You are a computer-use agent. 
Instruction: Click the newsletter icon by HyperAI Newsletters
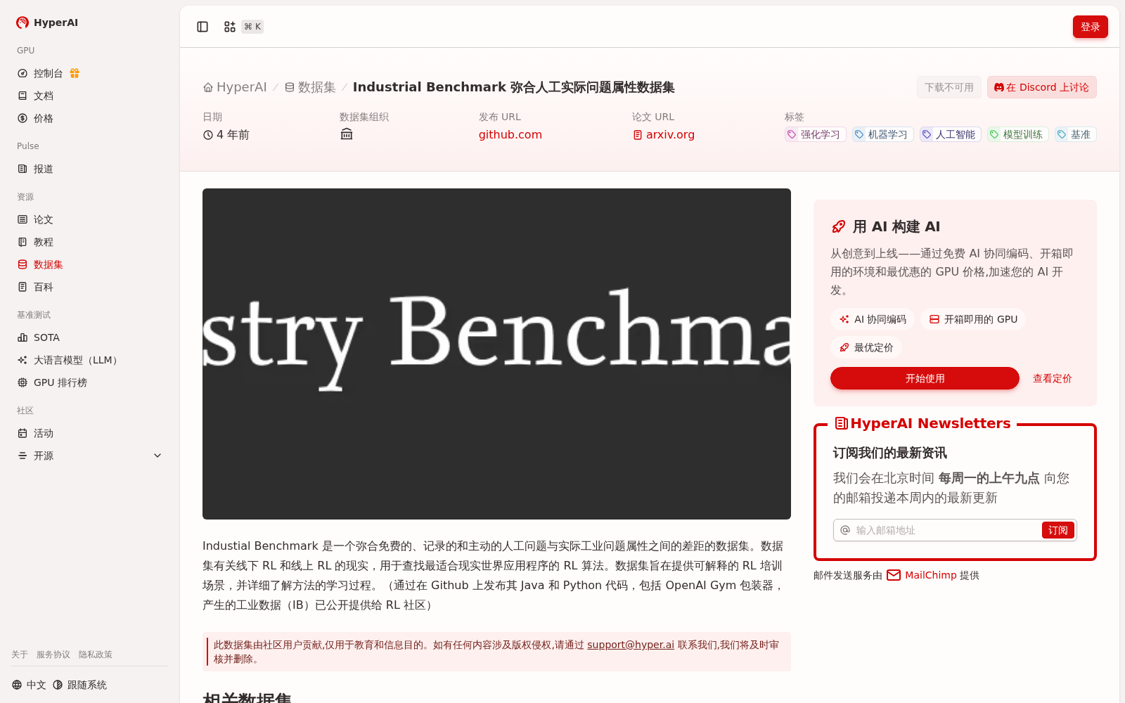click(841, 423)
